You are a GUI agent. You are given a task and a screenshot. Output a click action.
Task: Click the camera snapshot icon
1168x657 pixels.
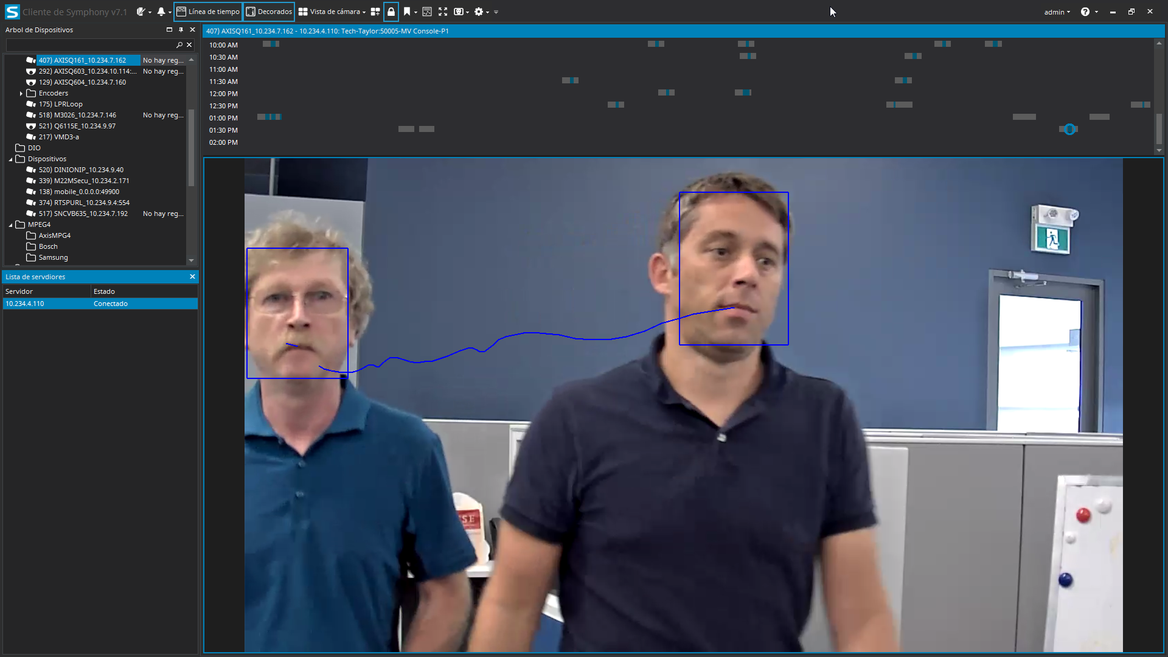(x=459, y=12)
